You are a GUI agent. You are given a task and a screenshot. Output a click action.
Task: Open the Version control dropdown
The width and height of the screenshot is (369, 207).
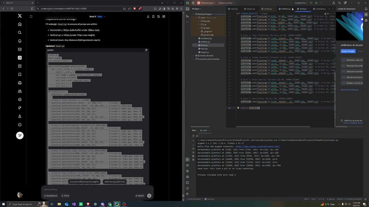pos(226,3)
